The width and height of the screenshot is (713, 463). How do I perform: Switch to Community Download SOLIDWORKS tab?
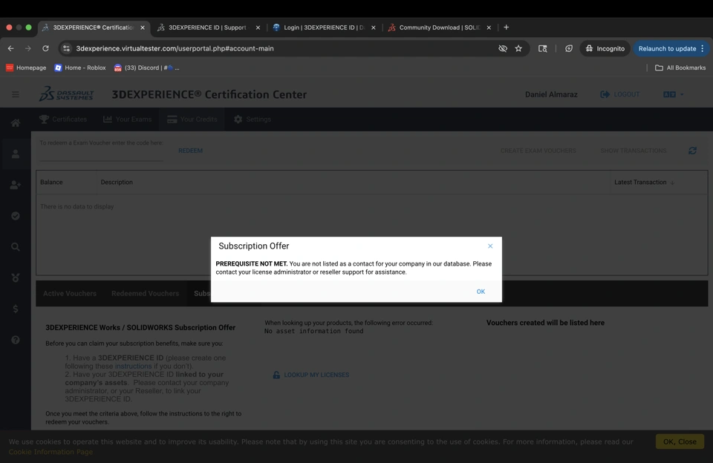pos(439,27)
